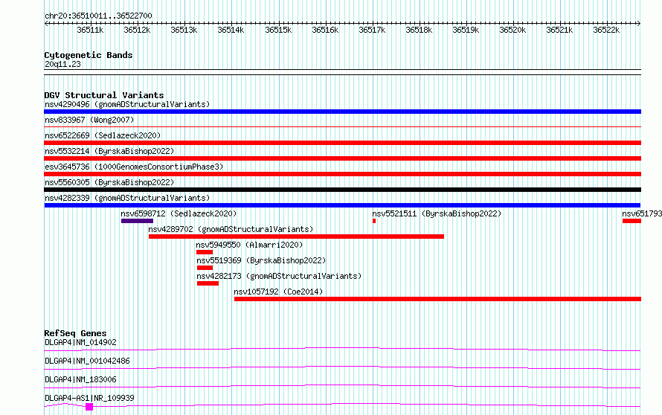The height and width of the screenshot is (415, 662).
Task: Open esv3645736 1000GenomesConsortiumPhase3 label
Action: coord(134,167)
